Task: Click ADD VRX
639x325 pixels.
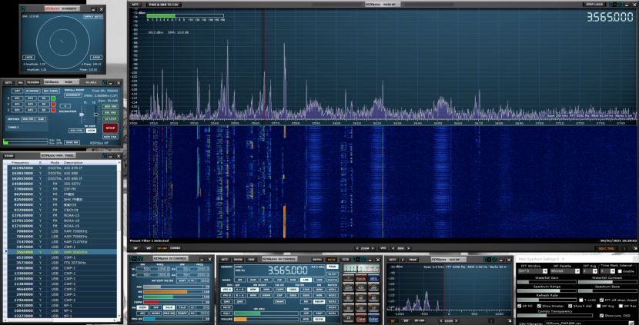Action: (x=110, y=107)
